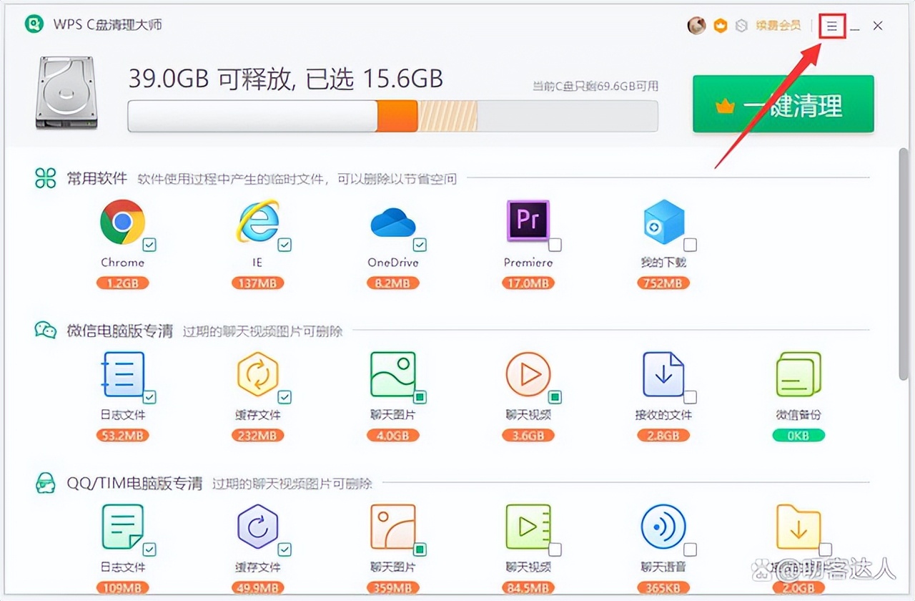Open the hamburger main menu
This screenshot has height=601, width=915.
coord(832,26)
